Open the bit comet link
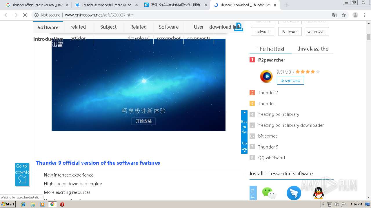371x208 pixels. click(x=268, y=136)
